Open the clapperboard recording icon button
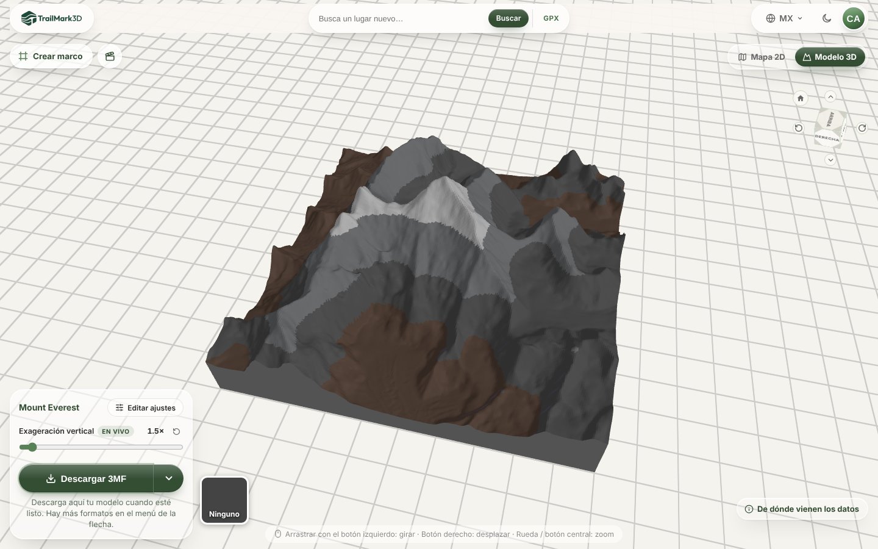Image resolution: width=878 pixels, height=549 pixels. click(110, 56)
